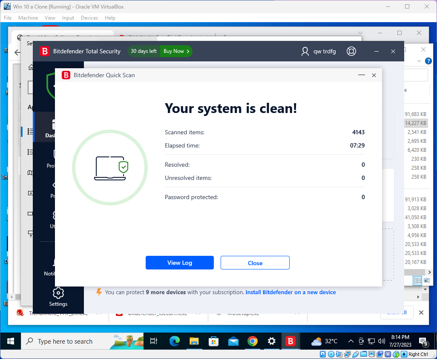Select the 14,227 KB file row
This screenshot has height=359, width=437.
416,123
